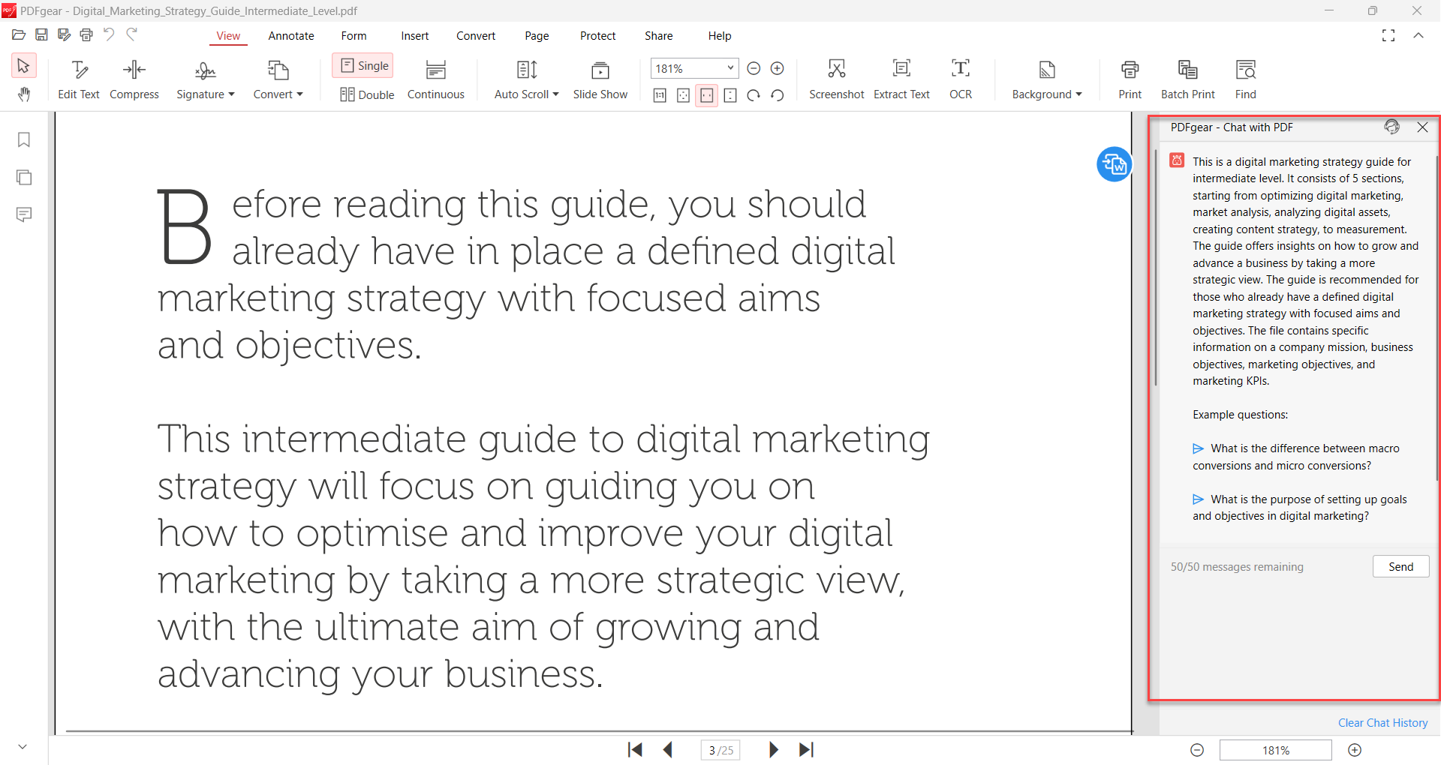Open the zoom percentage dropdown

tap(729, 68)
